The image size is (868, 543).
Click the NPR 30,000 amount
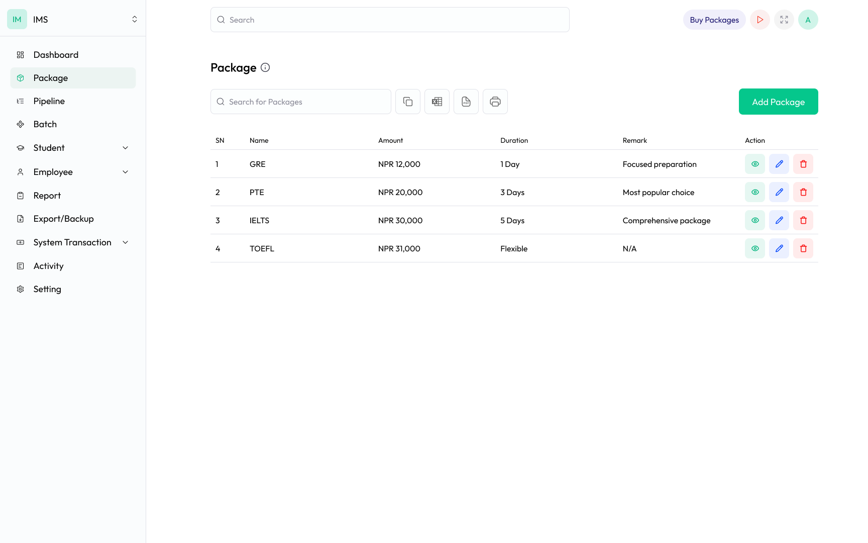(x=400, y=220)
